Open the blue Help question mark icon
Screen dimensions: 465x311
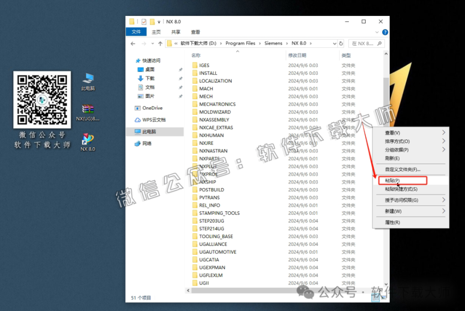click(385, 32)
